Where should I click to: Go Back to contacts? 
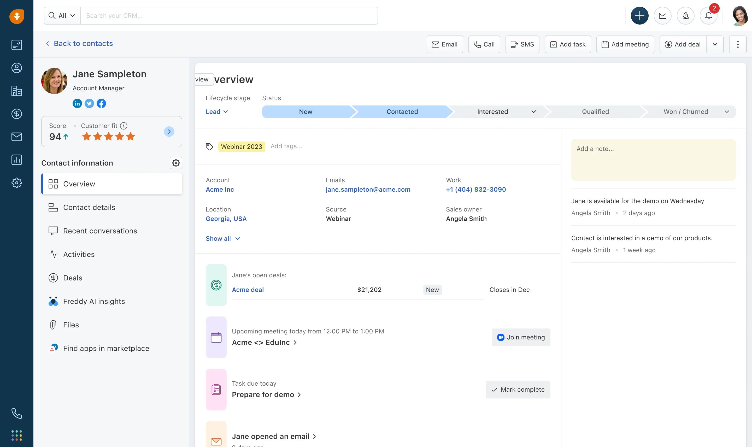79,43
